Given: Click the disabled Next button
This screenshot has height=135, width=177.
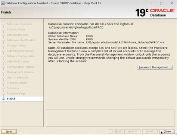Looking at the screenshot, I should 133,132.
